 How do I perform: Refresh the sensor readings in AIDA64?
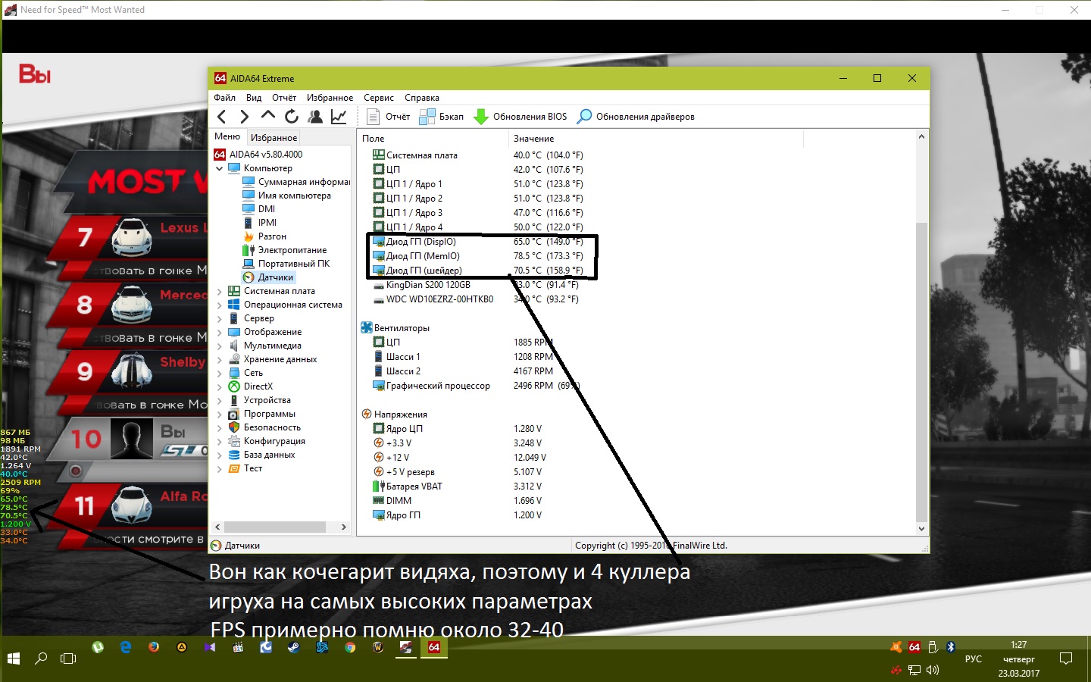coord(292,117)
